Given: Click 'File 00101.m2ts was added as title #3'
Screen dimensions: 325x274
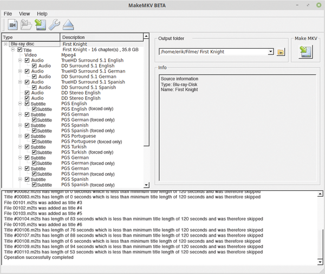Looking at the screenshot, I should pos(43,203).
